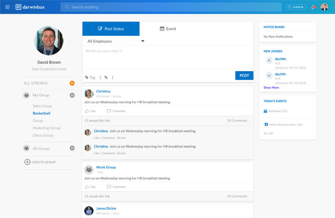
Task: Switch to the Post Status tab
Action: (111, 29)
